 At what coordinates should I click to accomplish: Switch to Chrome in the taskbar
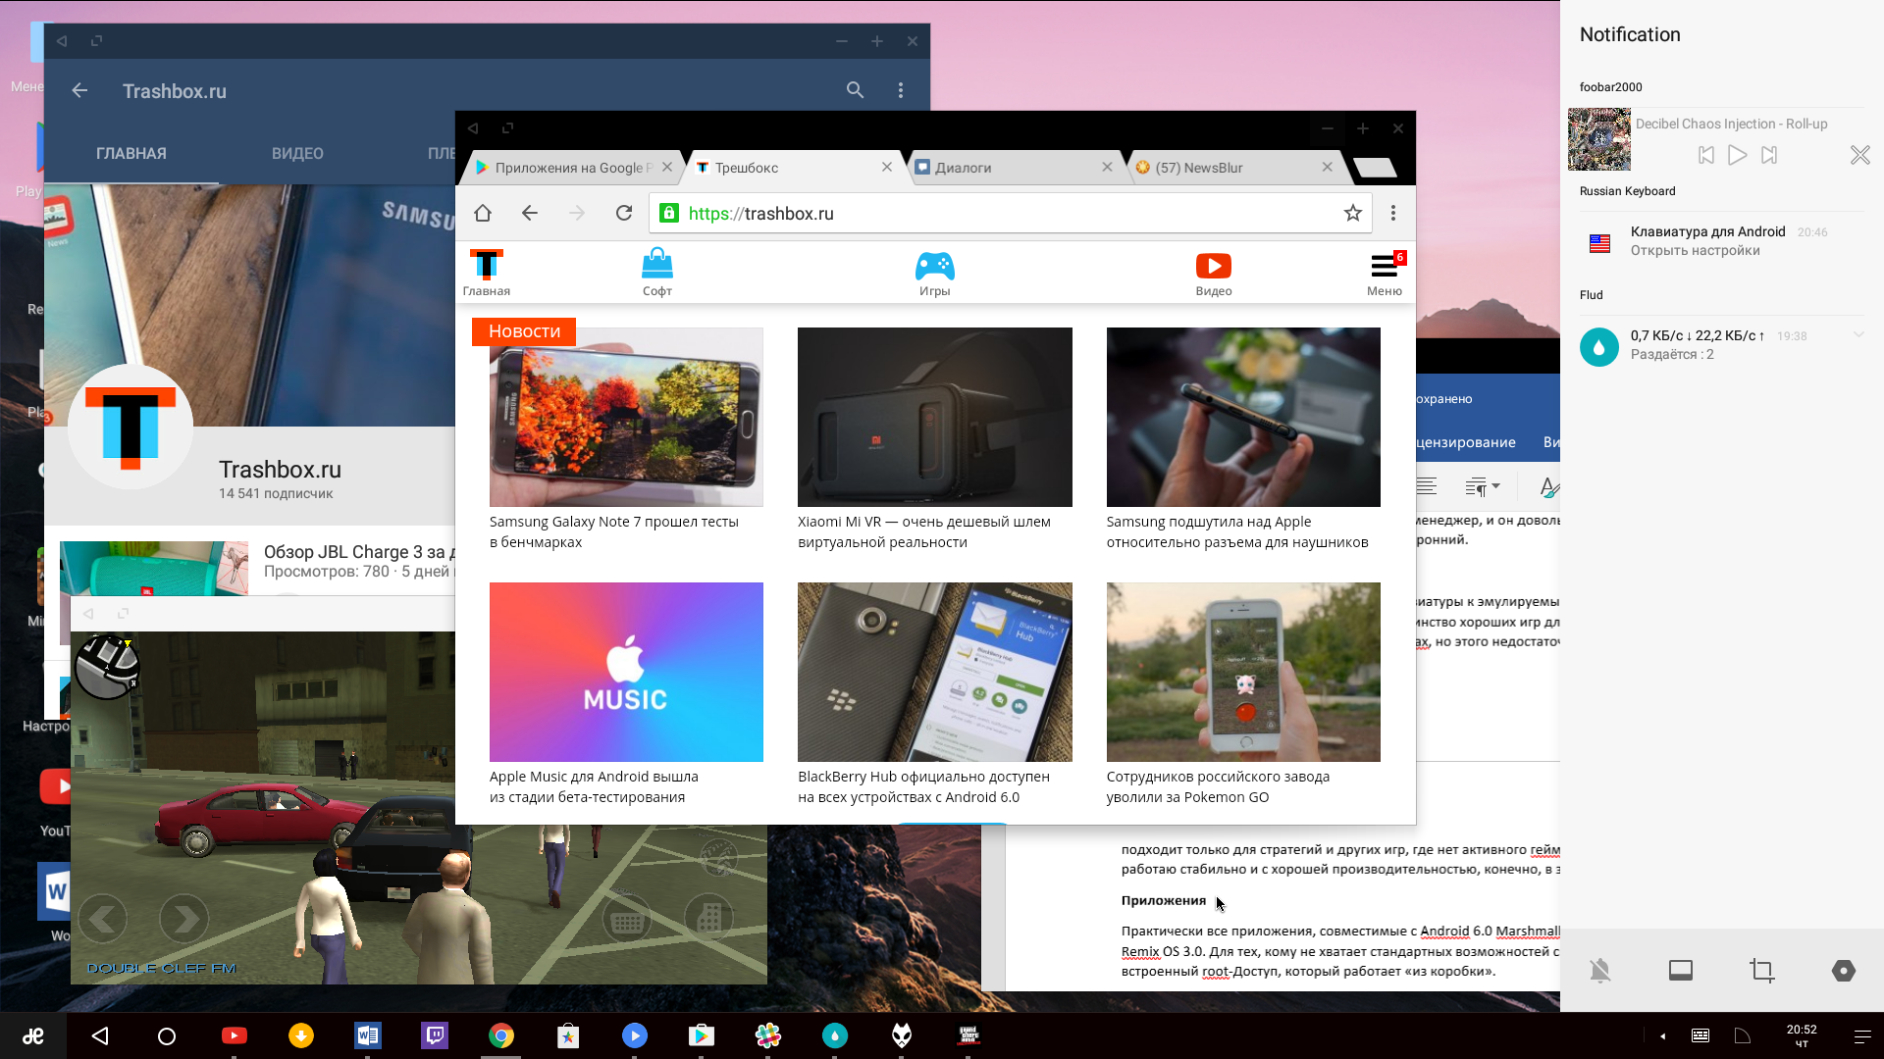pos(501,1035)
